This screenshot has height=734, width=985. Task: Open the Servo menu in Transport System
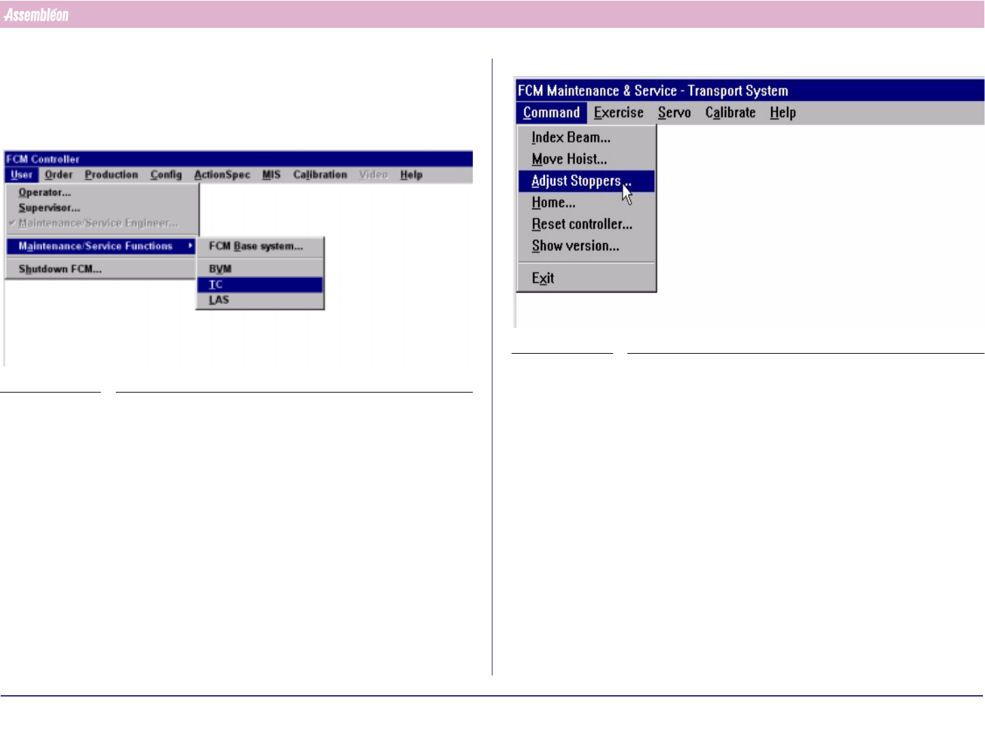[674, 113]
